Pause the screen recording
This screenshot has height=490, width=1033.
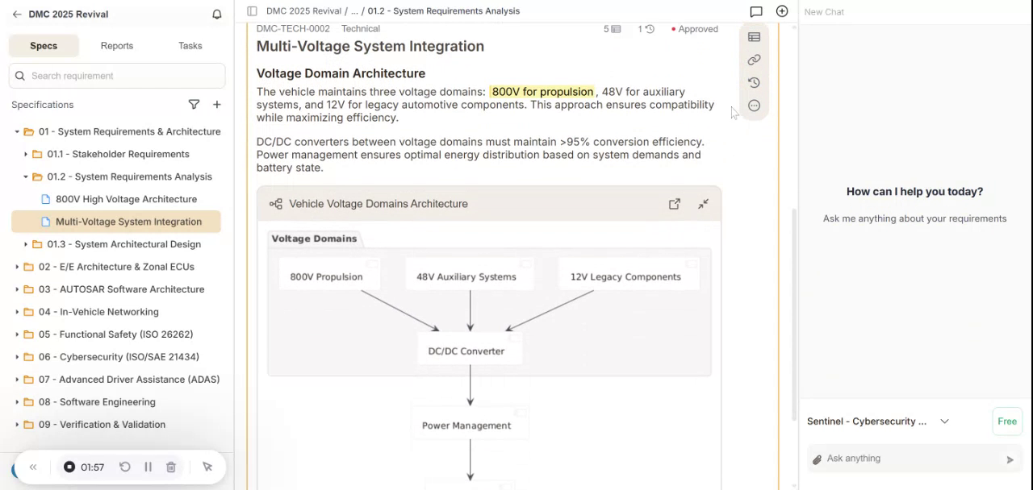coord(148,467)
